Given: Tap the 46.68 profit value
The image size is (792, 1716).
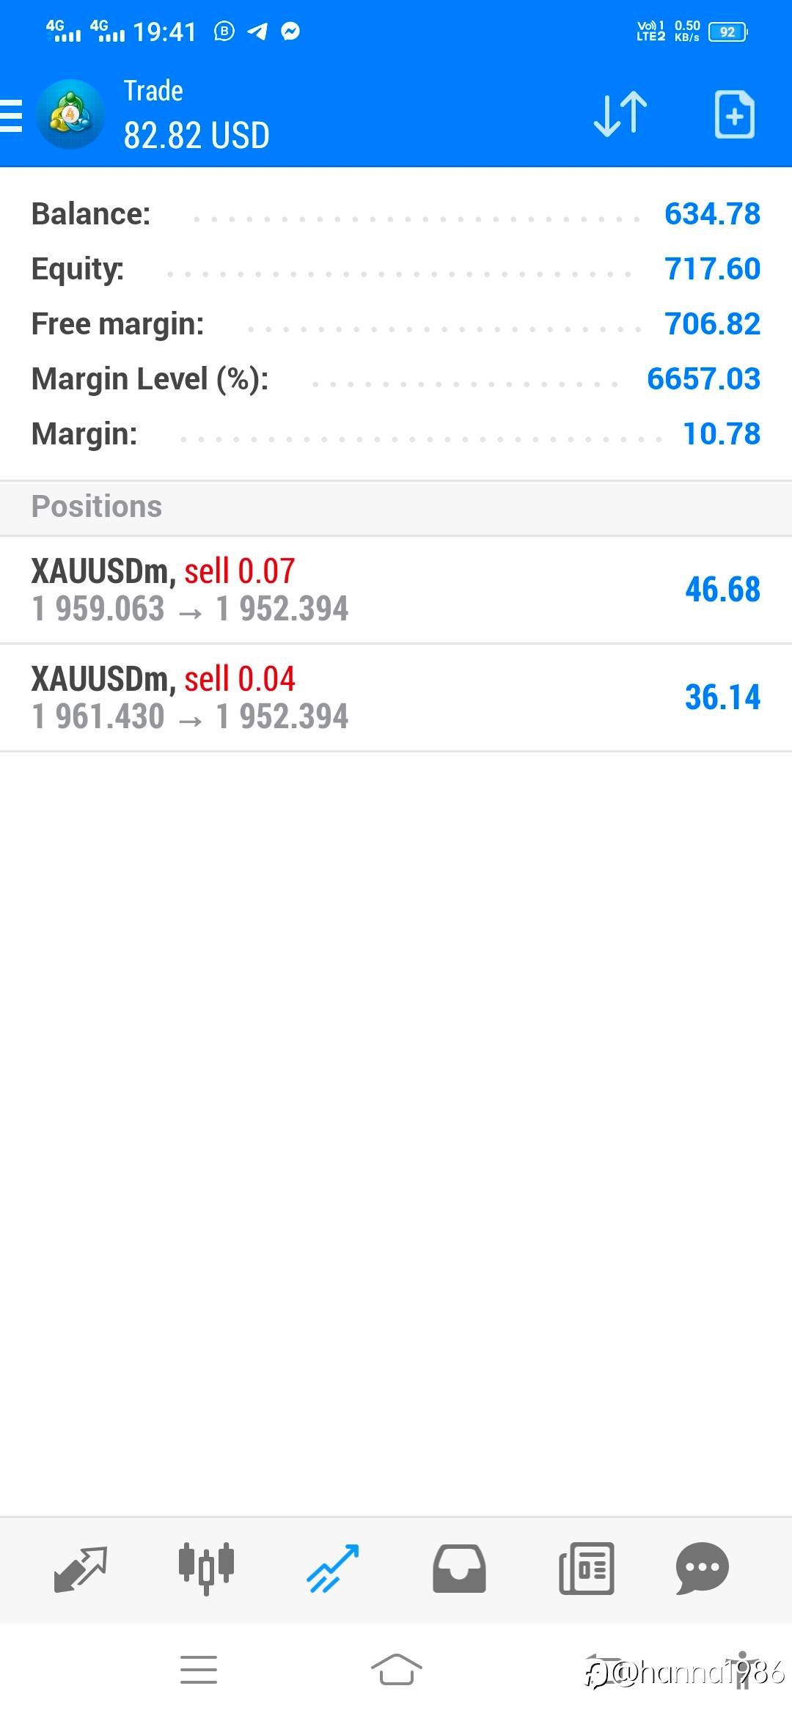Looking at the screenshot, I should click(x=722, y=590).
